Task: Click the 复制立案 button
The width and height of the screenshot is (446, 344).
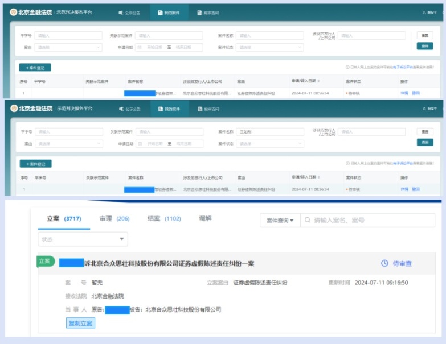Action: [80, 323]
